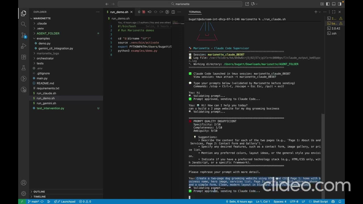Open the Testing flask view
The width and height of the screenshot is (363, 204).
[x=24, y=68]
